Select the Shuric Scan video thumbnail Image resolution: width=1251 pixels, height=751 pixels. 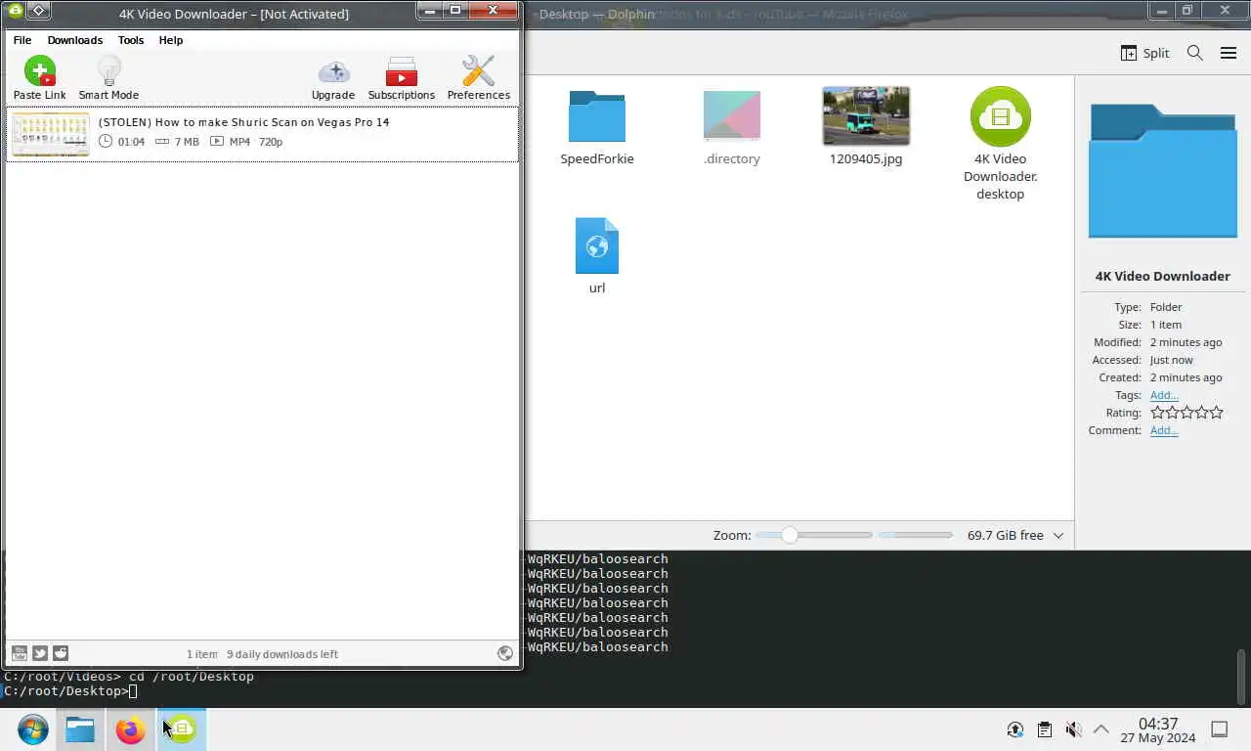coord(51,134)
